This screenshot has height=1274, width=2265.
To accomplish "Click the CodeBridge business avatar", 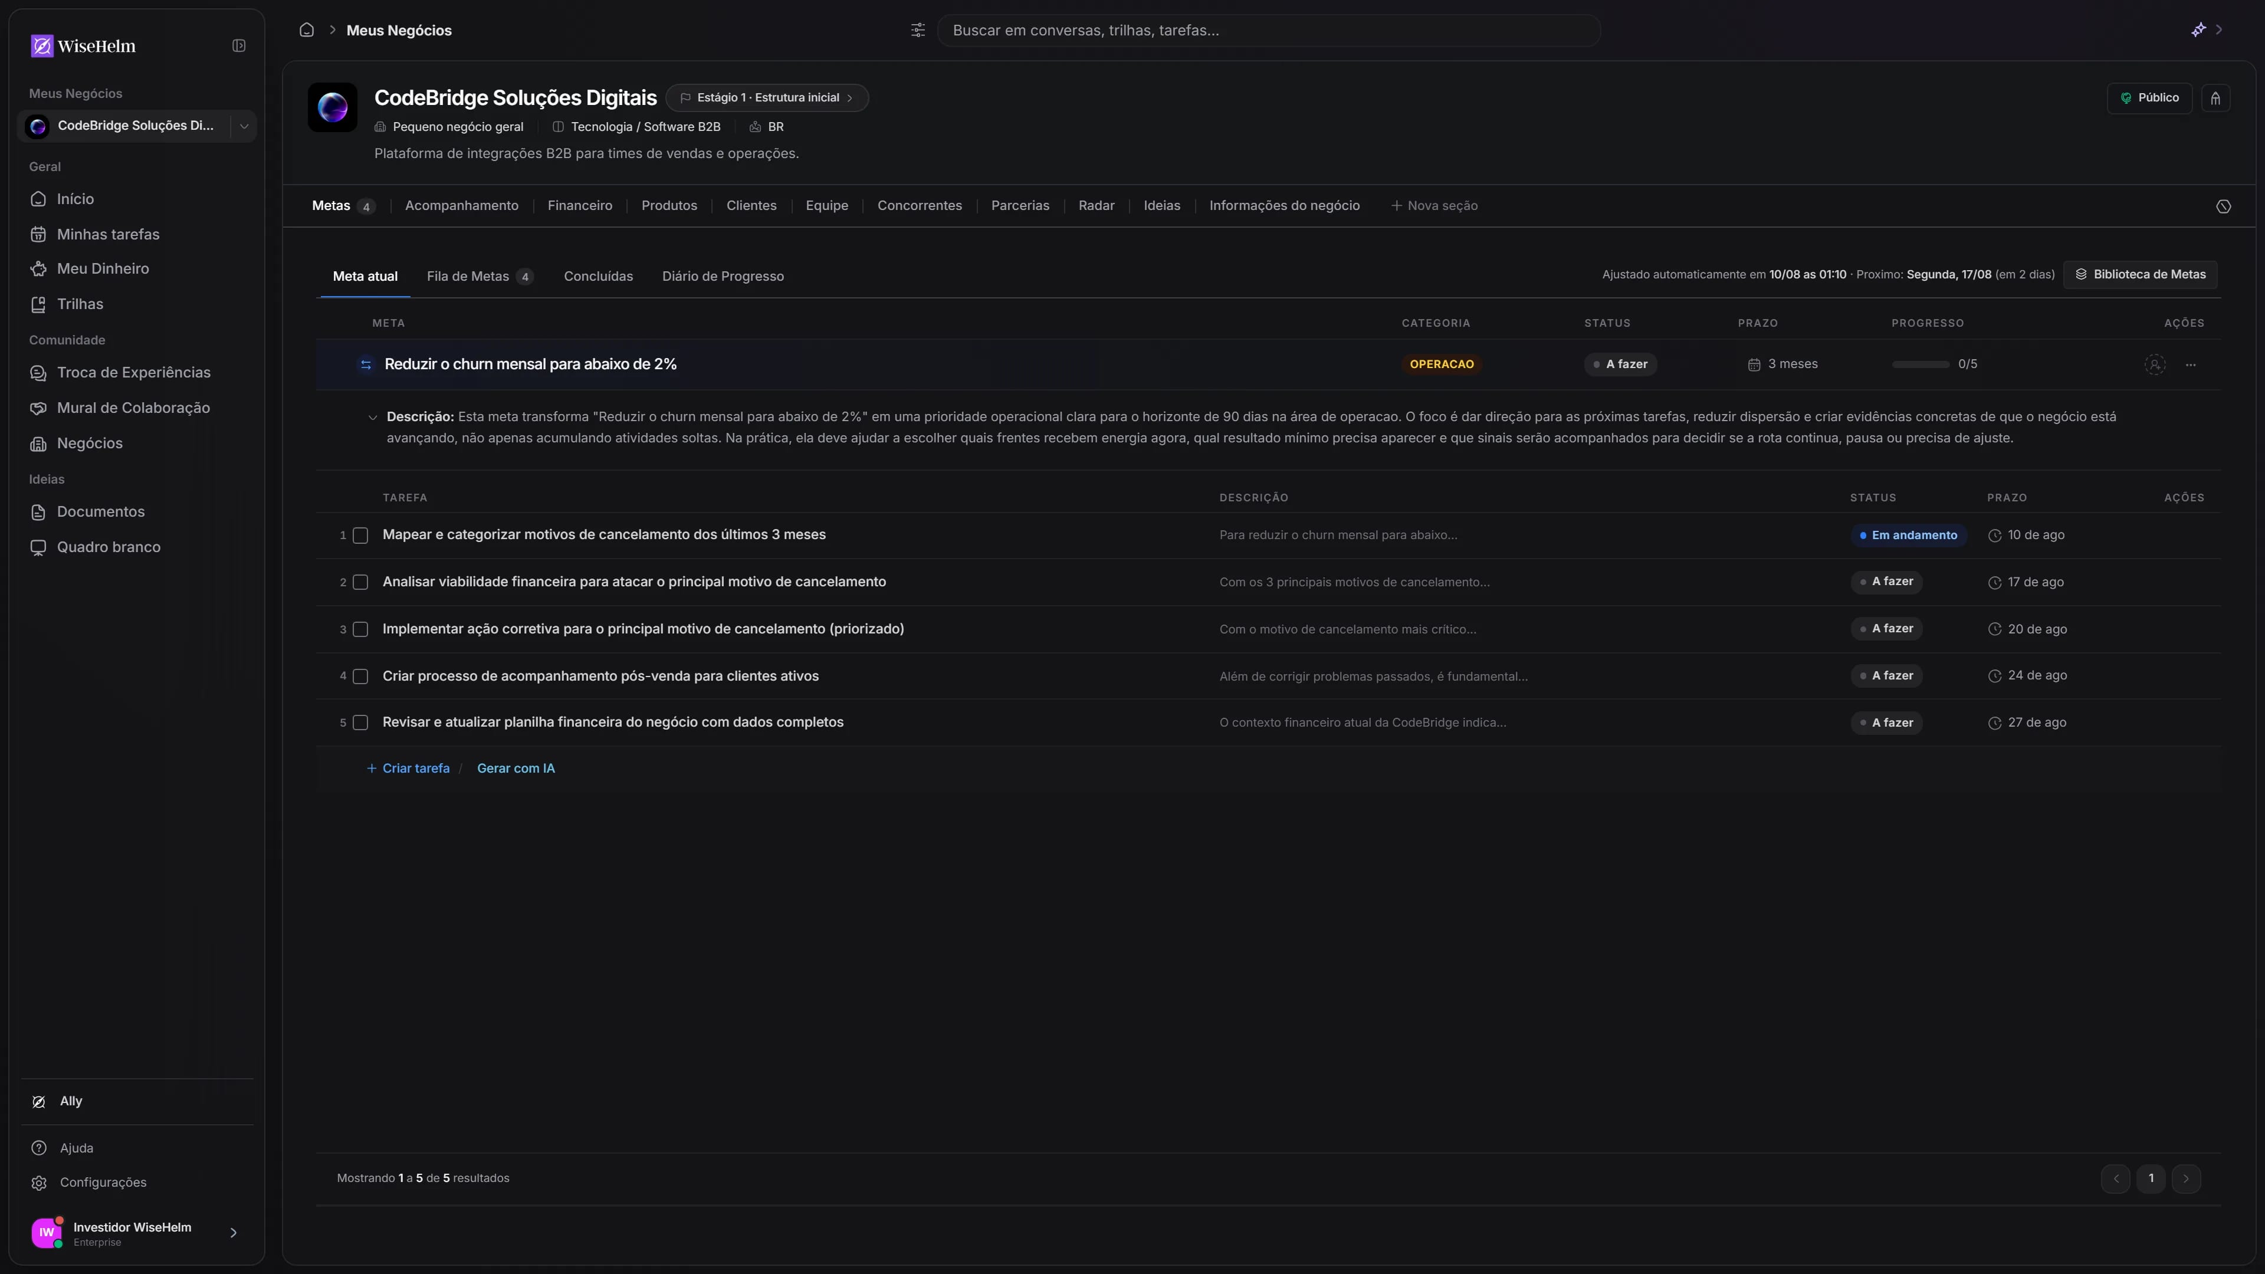I will (x=332, y=107).
